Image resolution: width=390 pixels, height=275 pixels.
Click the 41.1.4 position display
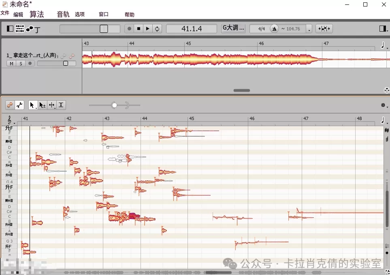click(192, 29)
